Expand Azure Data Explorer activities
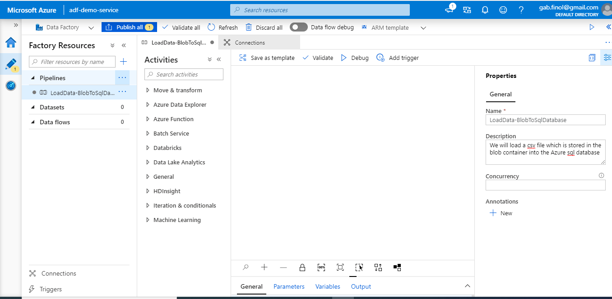Image resolution: width=612 pixels, height=299 pixels. coord(148,104)
